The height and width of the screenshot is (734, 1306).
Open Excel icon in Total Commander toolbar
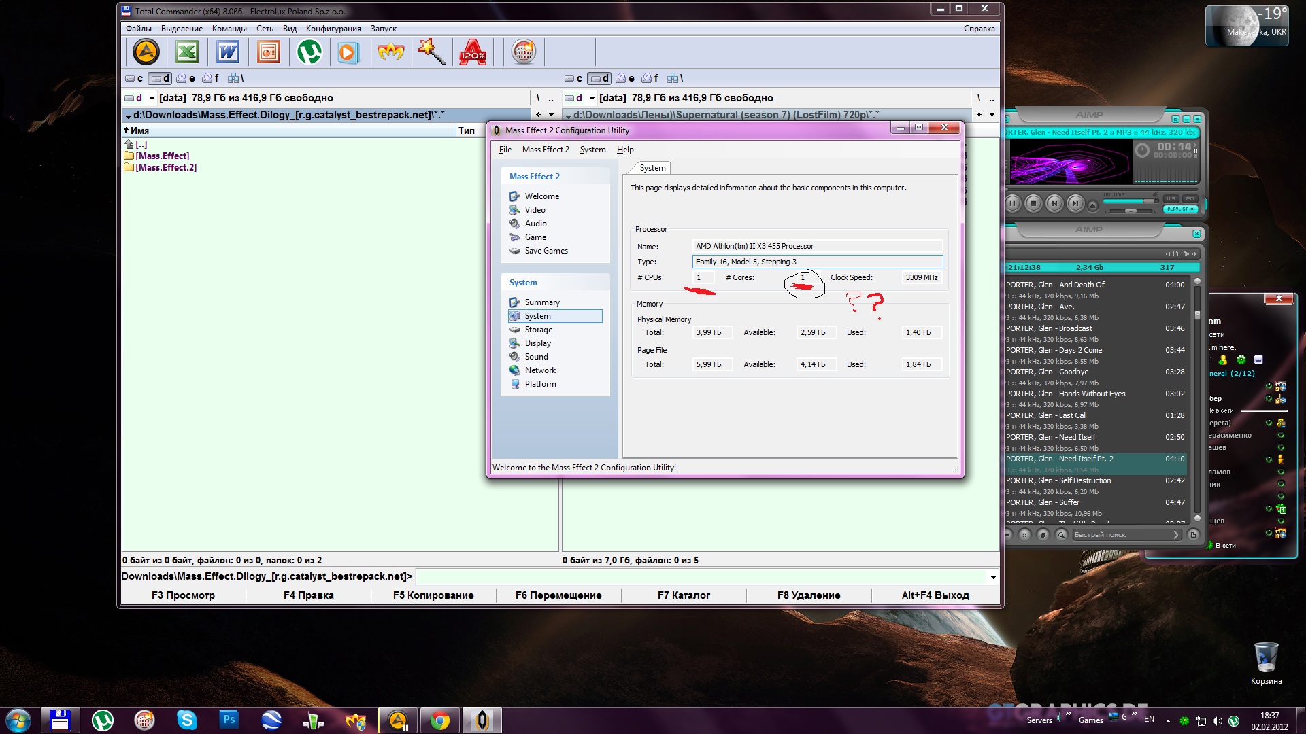(x=187, y=52)
